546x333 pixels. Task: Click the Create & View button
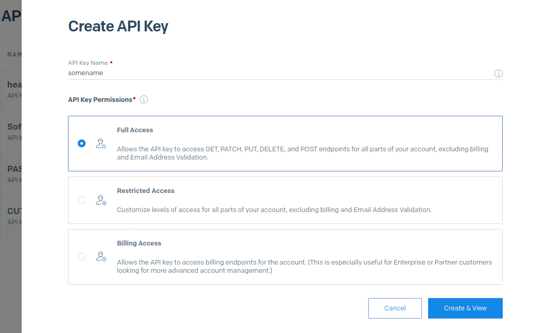465,308
